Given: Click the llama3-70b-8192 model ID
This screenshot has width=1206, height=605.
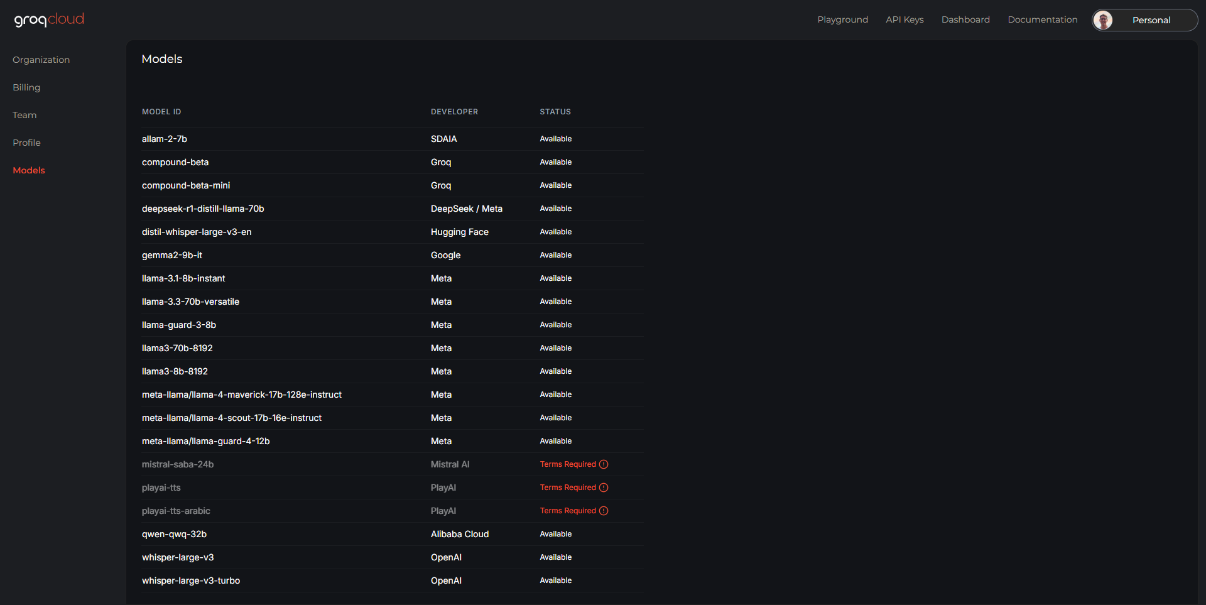Looking at the screenshot, I should click(x=177, y=348).
